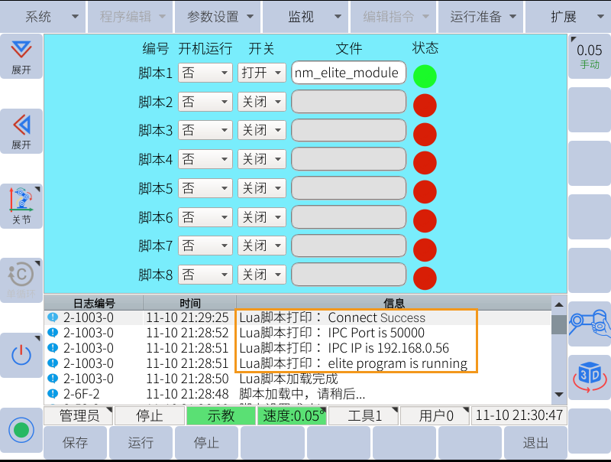Toggle the 示教 teach mode indicator
The image size is (611, 462).
click(222, 415)
